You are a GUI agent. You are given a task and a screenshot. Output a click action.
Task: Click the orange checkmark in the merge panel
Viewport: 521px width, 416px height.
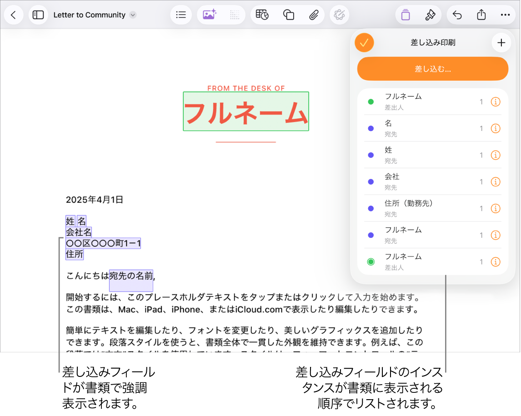coord(364,42)
